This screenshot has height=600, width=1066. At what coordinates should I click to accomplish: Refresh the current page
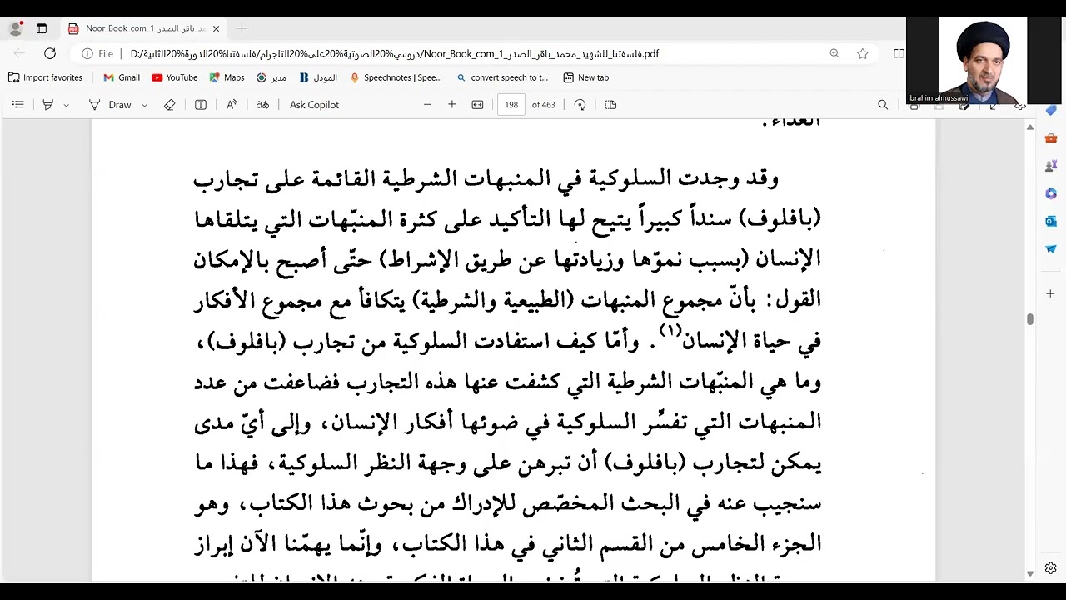tap(50, 53)
